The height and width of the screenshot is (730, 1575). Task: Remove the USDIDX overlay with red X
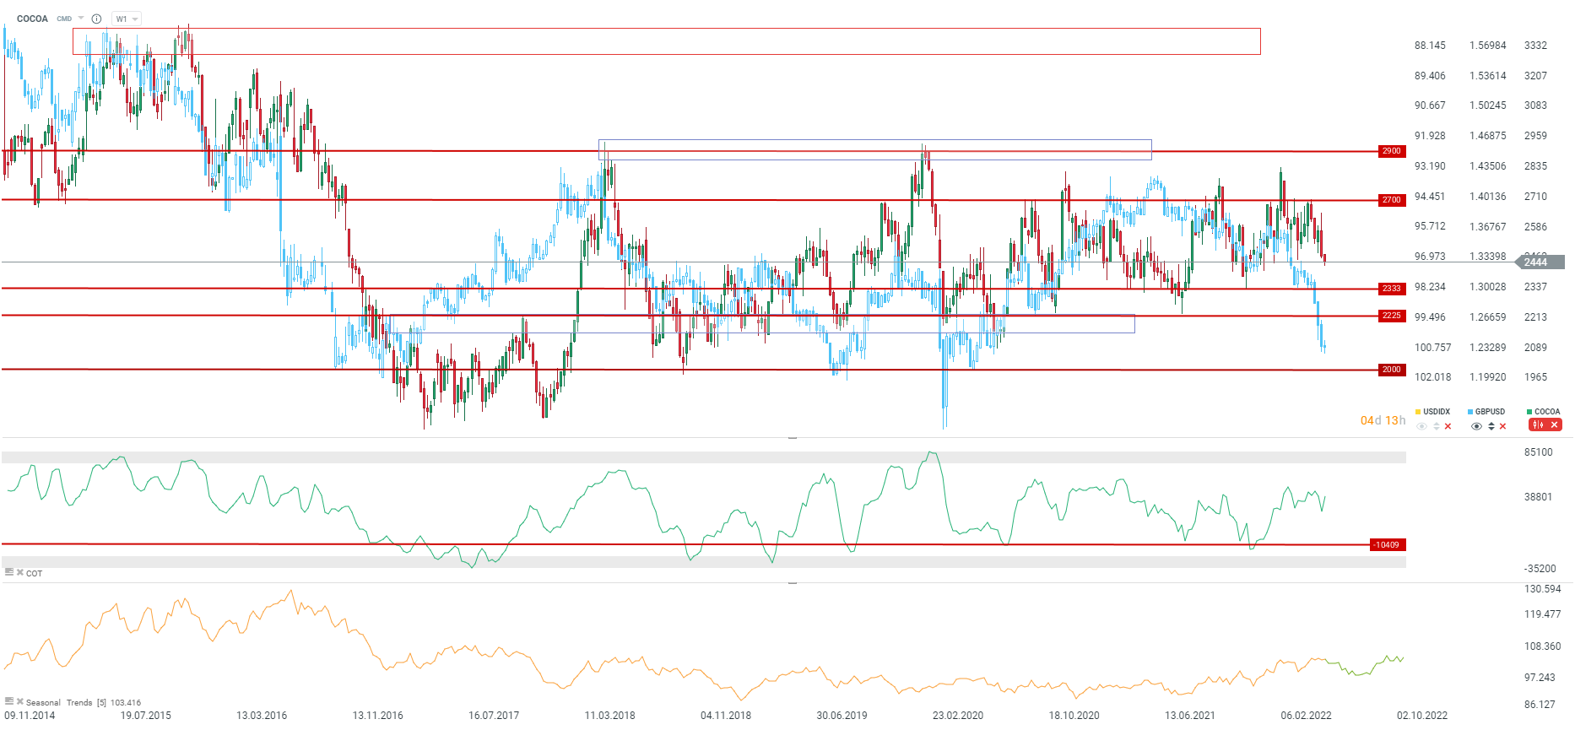click(1448, 426)
